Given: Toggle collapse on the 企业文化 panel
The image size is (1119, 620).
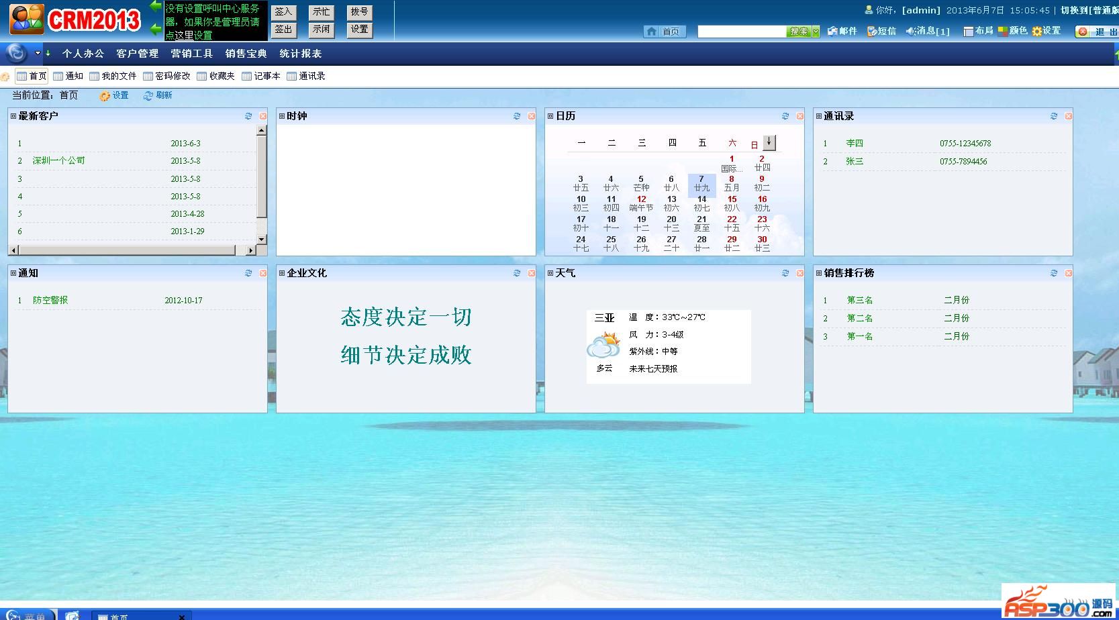Looking at the screenshot, I should pyautogui.click(x=282, y=273).
